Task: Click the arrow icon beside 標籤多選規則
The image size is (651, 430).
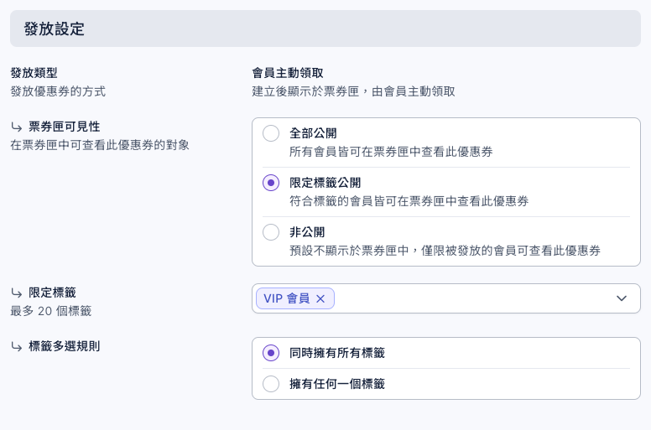Action: click(x=17, y=346)
